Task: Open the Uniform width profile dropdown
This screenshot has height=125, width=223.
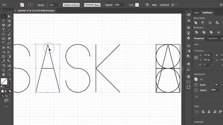Action: 82,5
